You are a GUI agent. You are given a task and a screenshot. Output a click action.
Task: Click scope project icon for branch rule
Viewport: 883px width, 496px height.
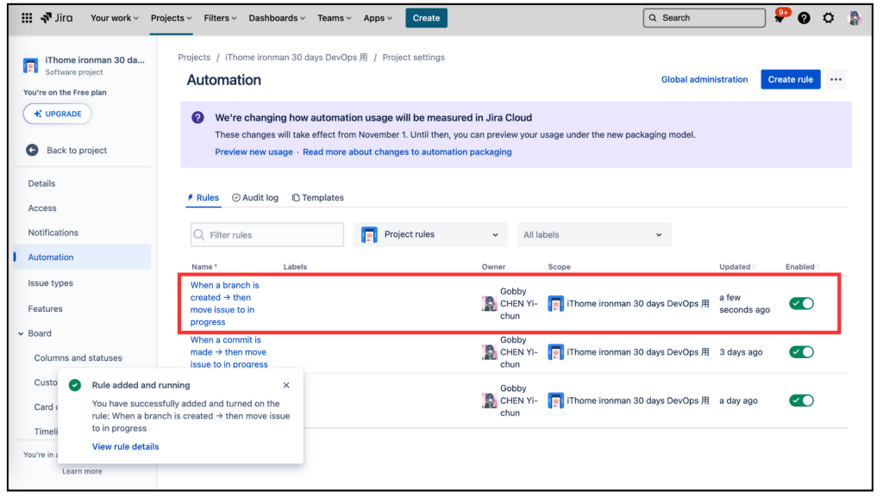556,304
